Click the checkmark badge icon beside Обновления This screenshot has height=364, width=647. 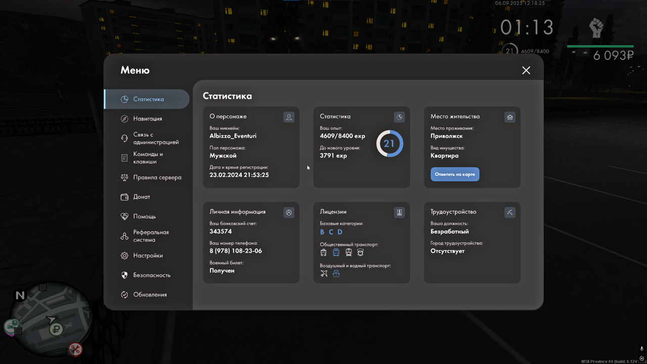pos(124,295)
